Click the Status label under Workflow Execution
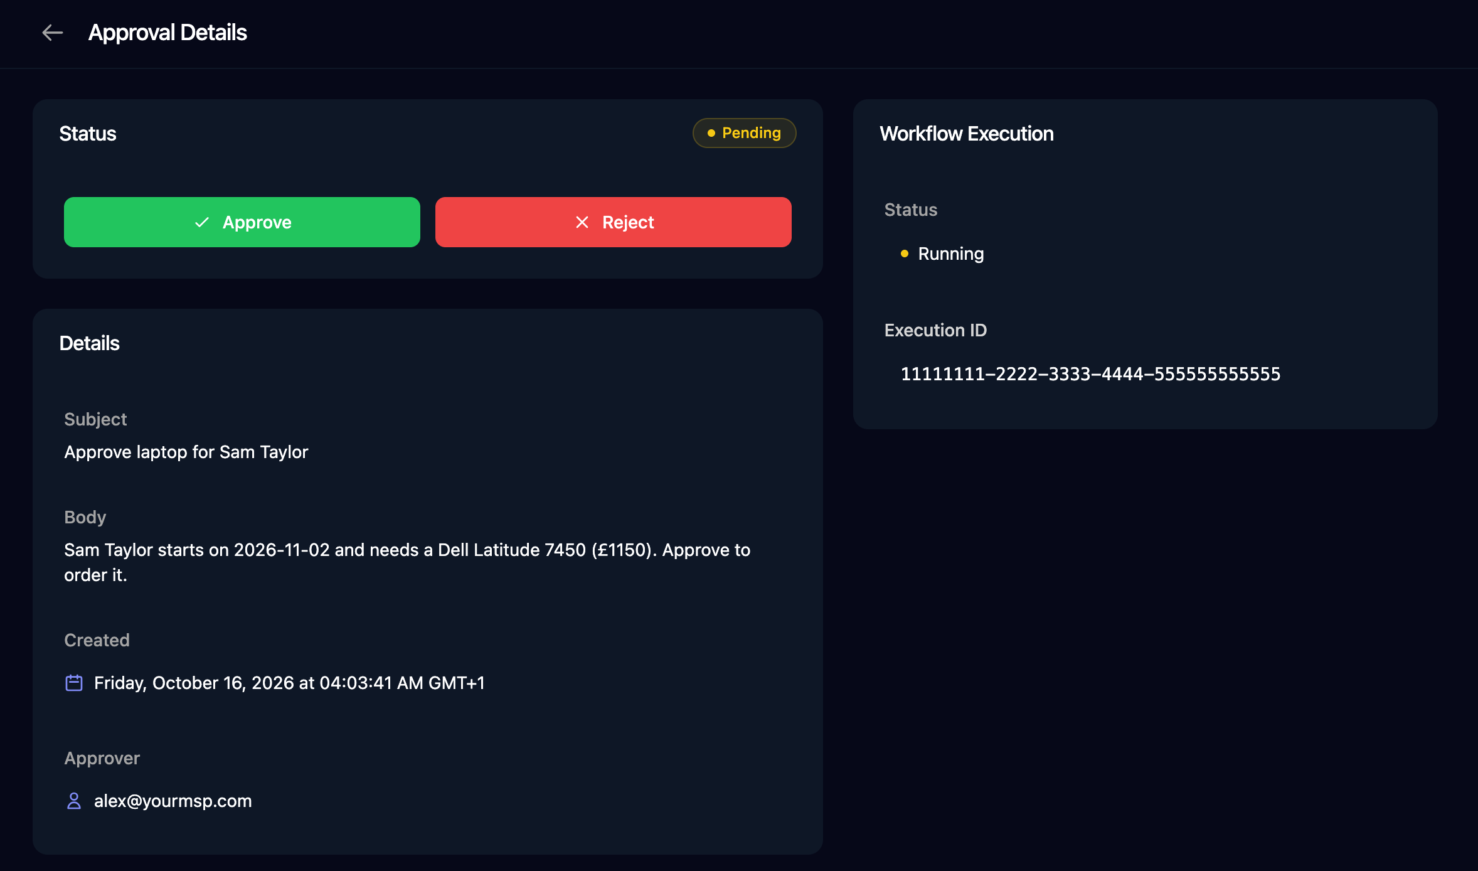Image resolution: width=1478 pixels, height=871 pixels. coord(911,210)
